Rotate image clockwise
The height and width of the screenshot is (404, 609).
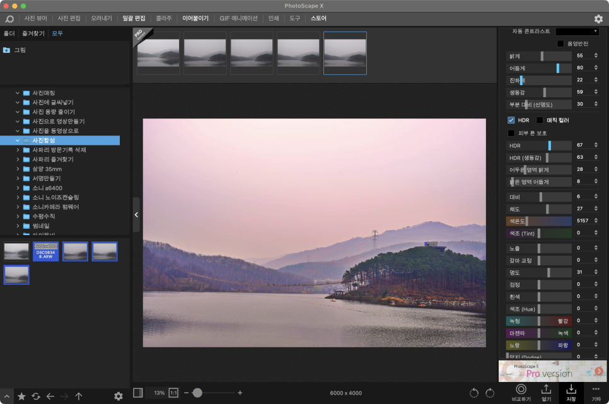point(490,393)
